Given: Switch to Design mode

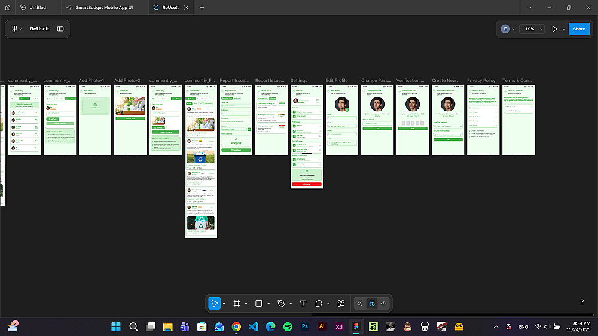Looking at the screenshot, I should point(372,304).
